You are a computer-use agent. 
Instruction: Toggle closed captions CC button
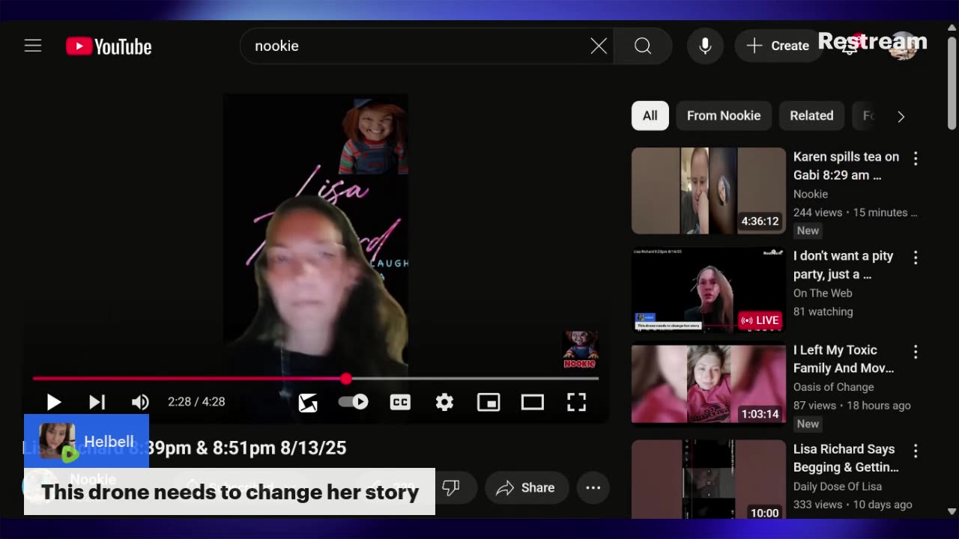pos(400,402)
